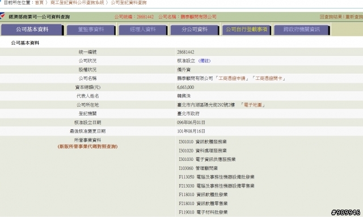Click the representative name under 代表人姓名

click(x=184, y=96)
